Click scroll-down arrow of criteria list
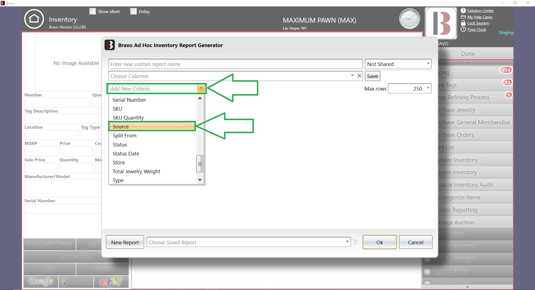Image resolution: width=535 pixels, height=290 pixels. click(200, 180)
